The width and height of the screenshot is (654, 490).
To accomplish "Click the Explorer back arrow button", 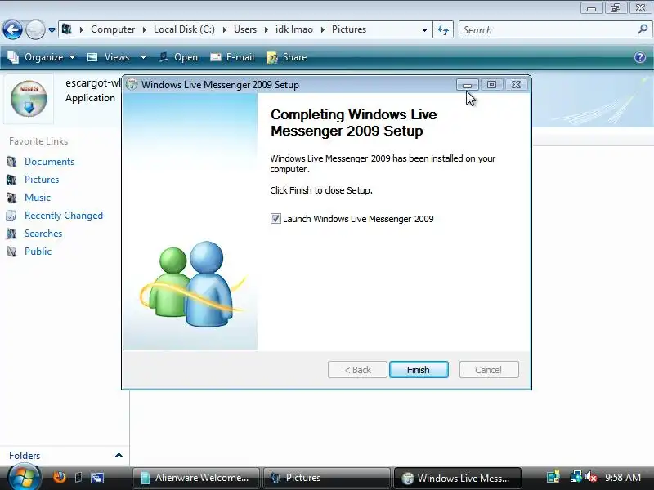I will pos(12,29).
